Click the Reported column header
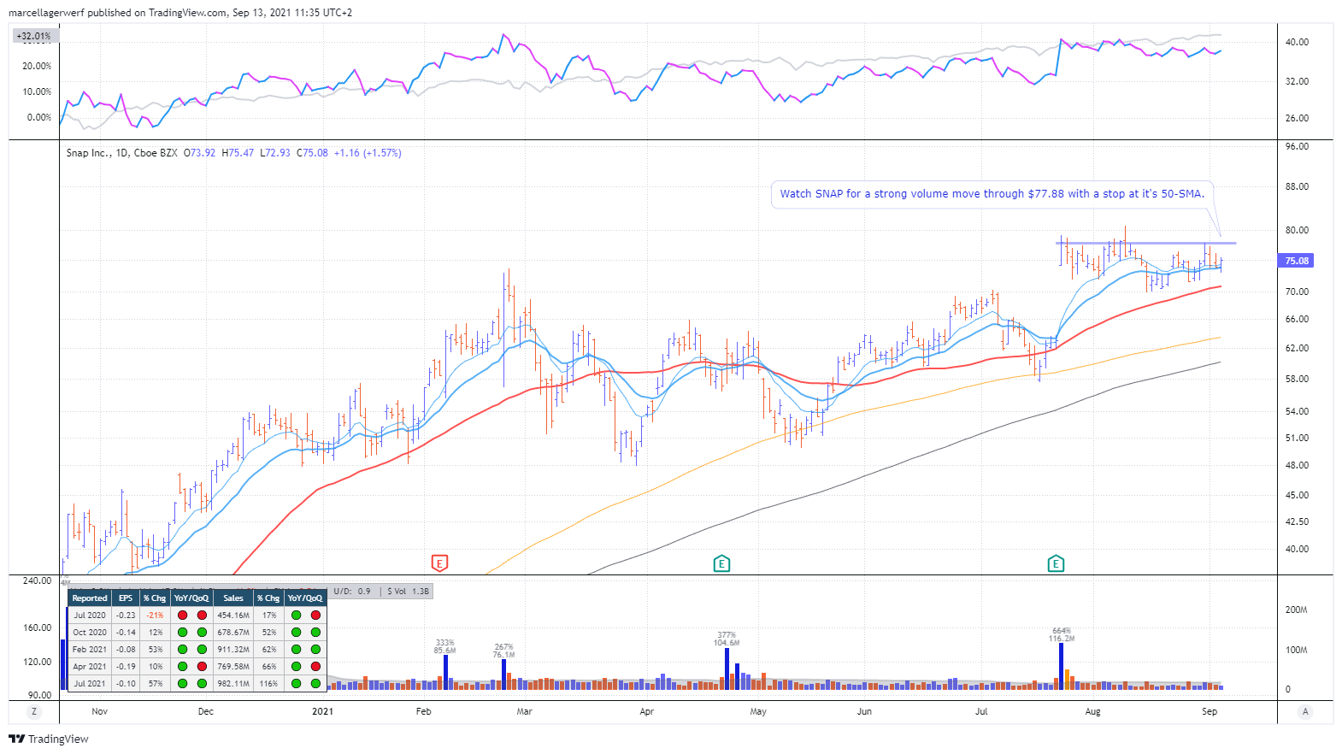 (90, 598)
